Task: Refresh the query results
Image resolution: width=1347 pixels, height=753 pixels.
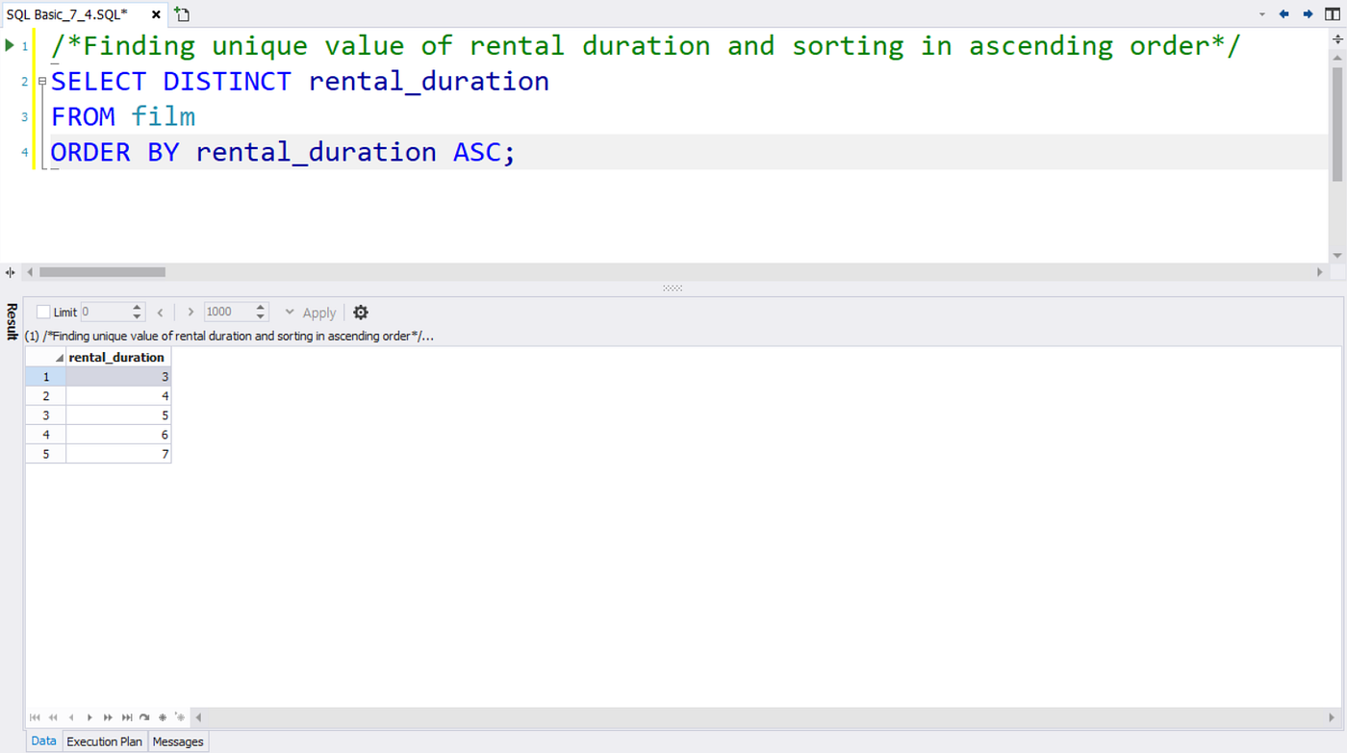Action: (144, 716)
